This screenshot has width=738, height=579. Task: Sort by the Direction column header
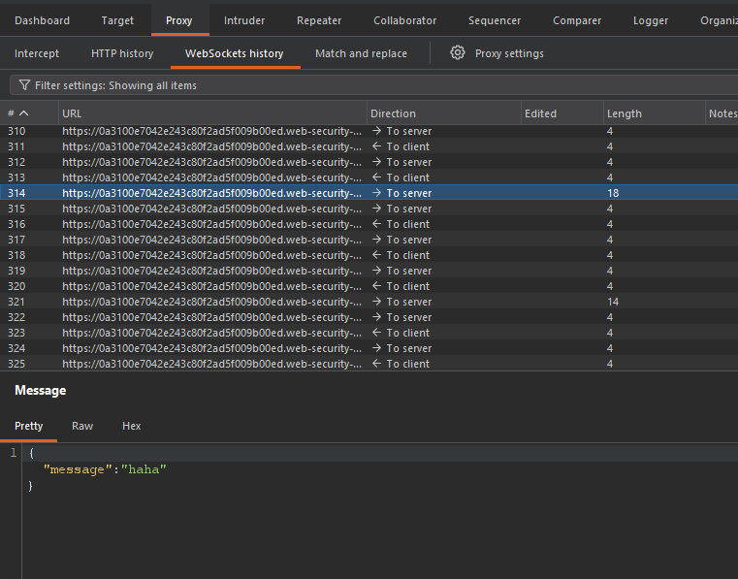[x=444, y=113]
